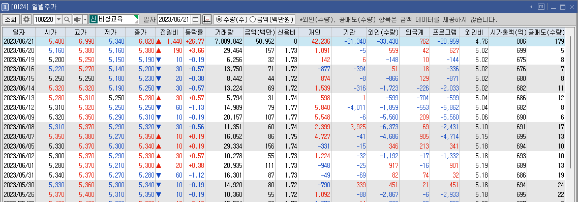Open the calendar date picker icon
Viewport: 578px width, 202px height.
click(x=196, y=19)
